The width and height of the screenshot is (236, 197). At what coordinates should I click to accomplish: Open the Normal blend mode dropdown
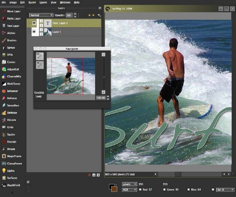coord(41,15)
